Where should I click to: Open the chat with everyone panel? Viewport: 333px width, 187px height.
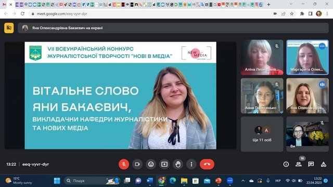[311, 164]
